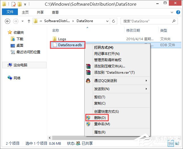
Task: Click the New Folder icon in title bar
Action: 19,4
